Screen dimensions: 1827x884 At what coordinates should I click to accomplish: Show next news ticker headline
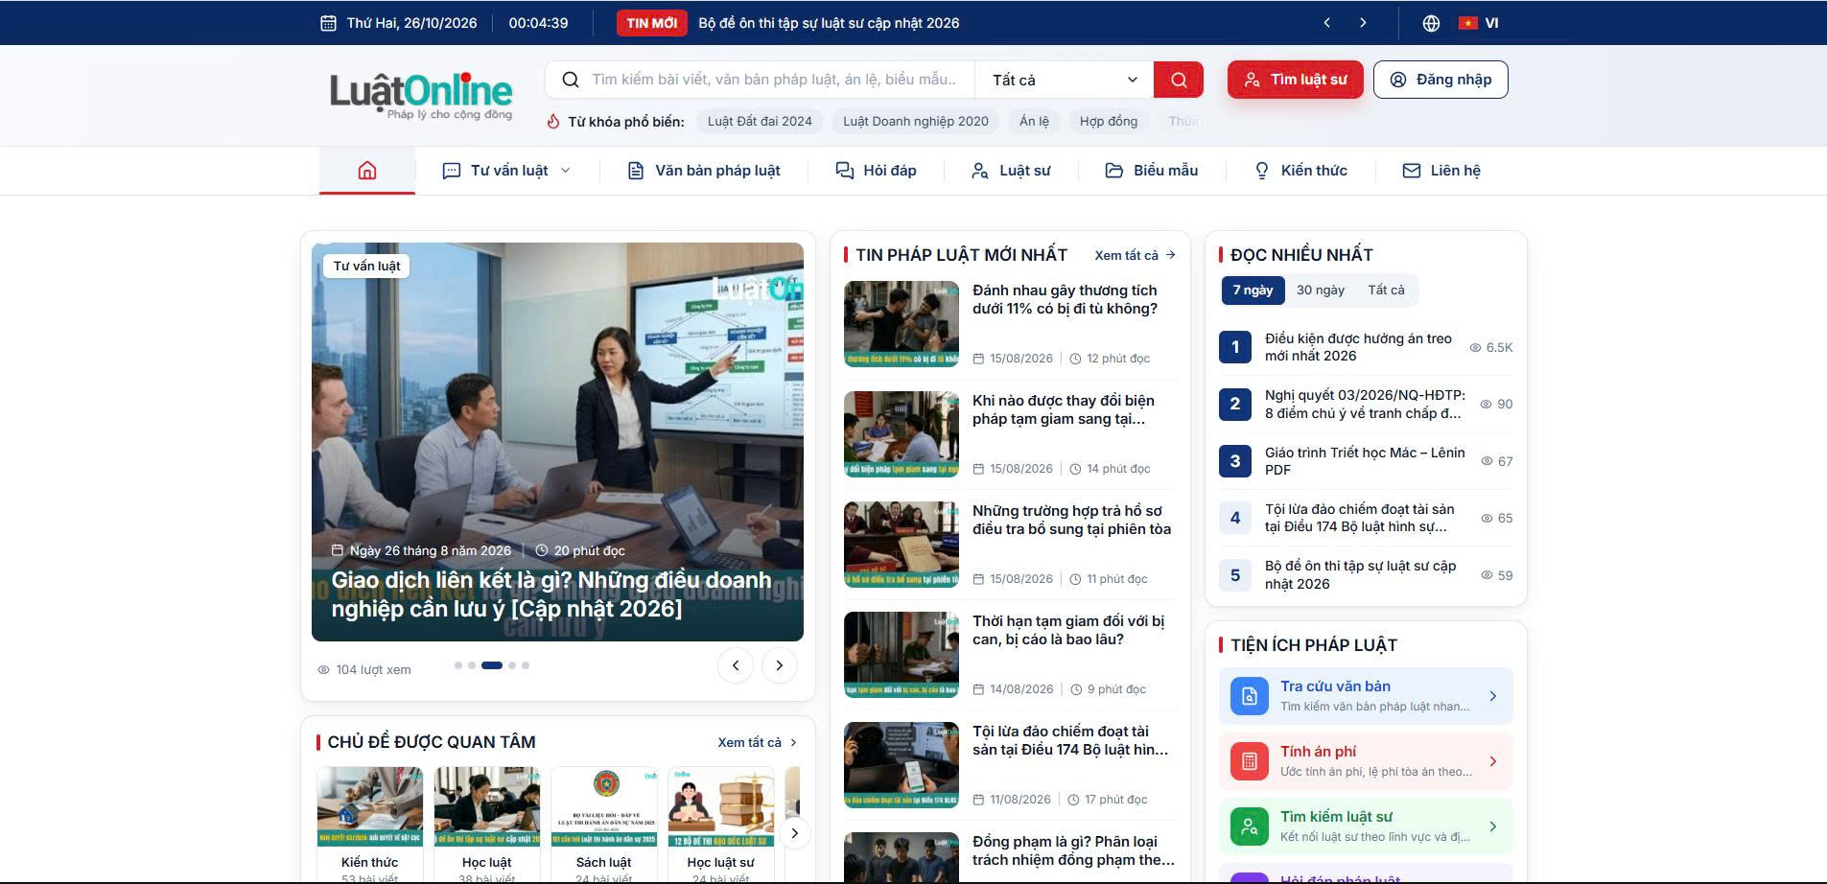(1363, 23)
